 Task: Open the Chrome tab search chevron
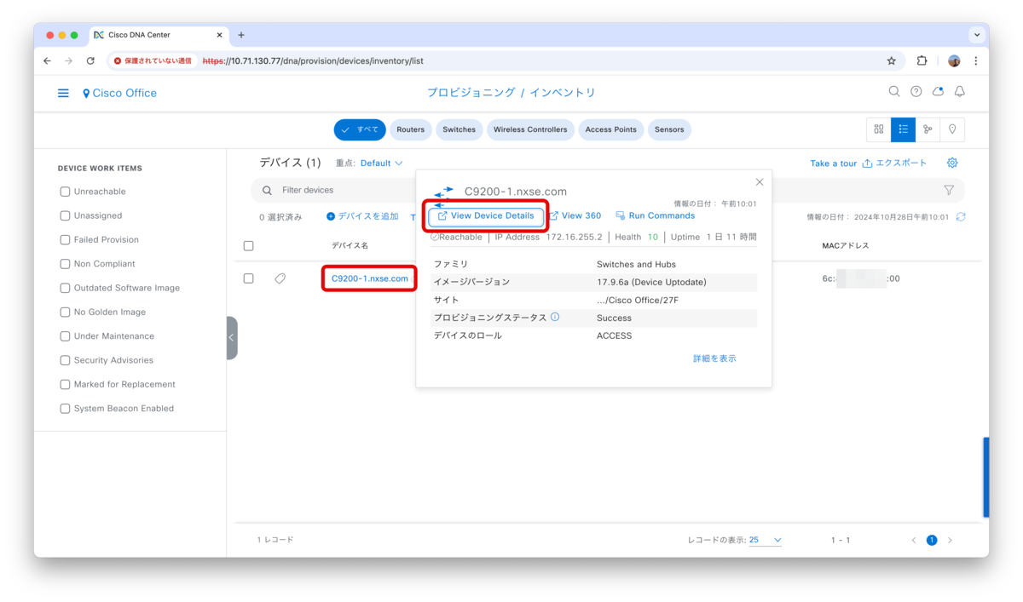[977, 35]
